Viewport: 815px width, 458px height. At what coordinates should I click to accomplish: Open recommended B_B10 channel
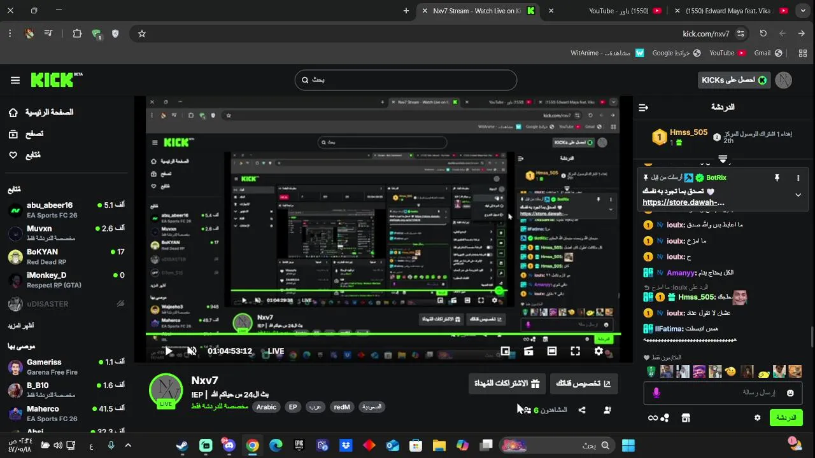66,390
